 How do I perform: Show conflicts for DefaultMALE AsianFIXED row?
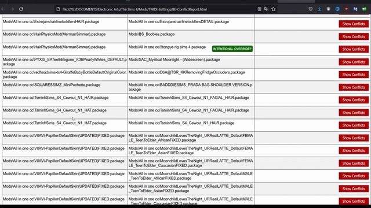pyautogui.click(x=354, y=189)
